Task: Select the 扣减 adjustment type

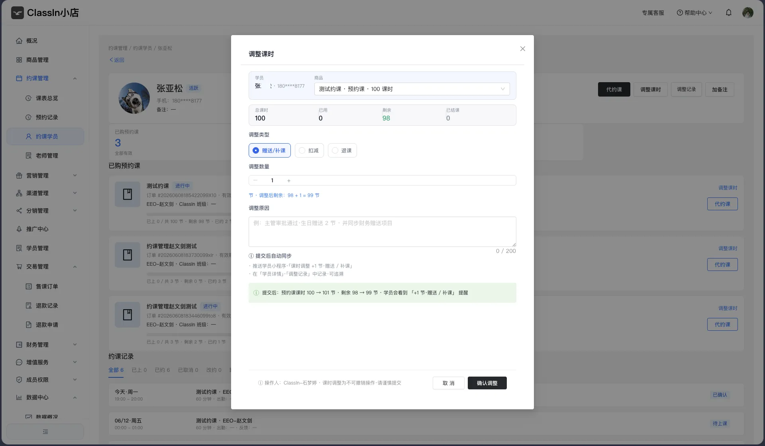Action: click(309, 150)
